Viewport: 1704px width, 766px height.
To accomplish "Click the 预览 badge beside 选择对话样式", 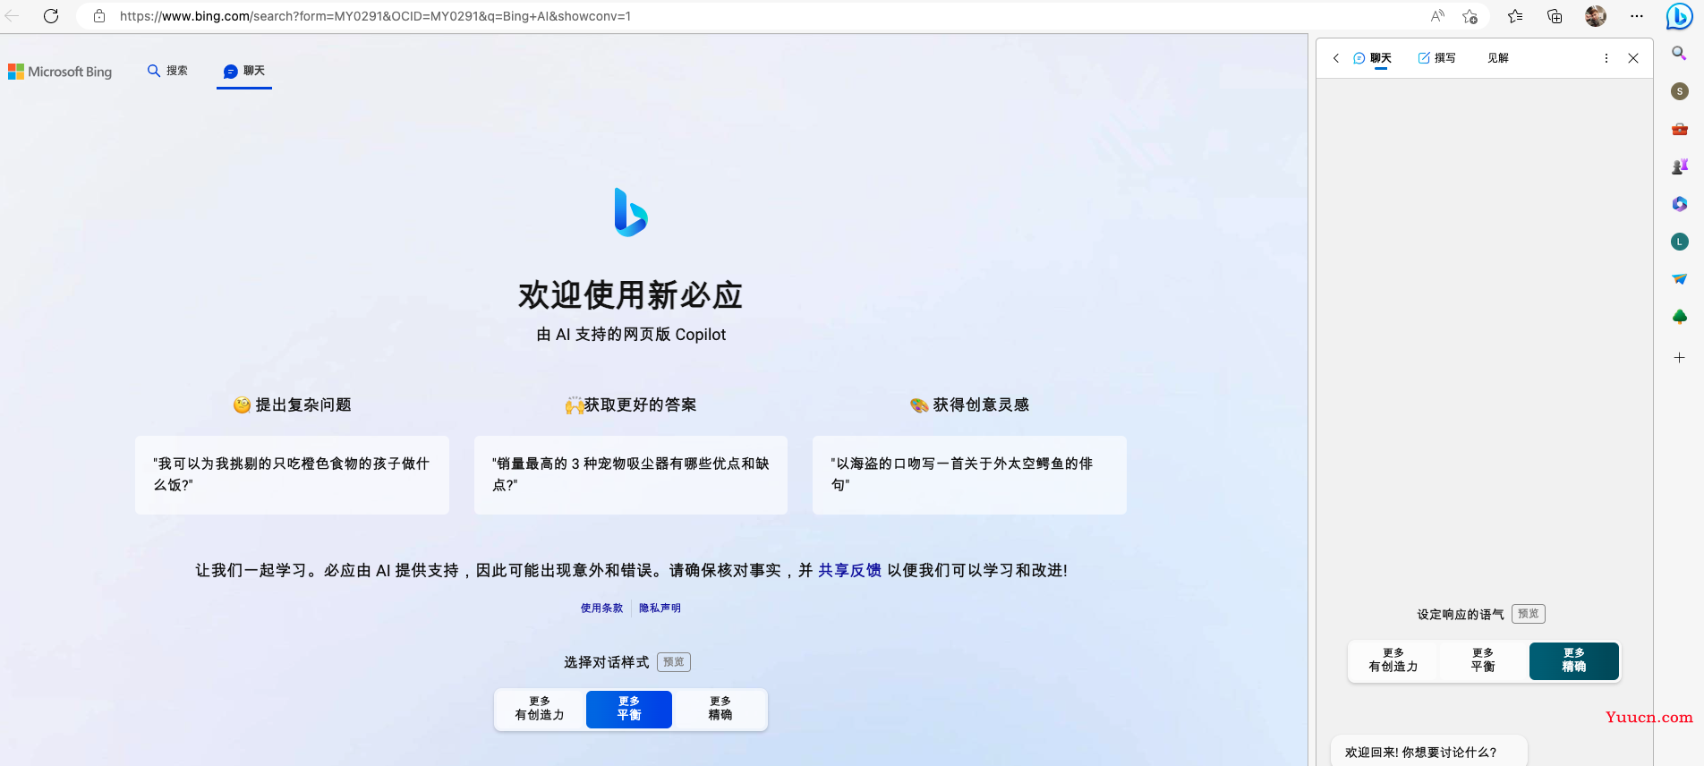I will (x=674, y=662).
